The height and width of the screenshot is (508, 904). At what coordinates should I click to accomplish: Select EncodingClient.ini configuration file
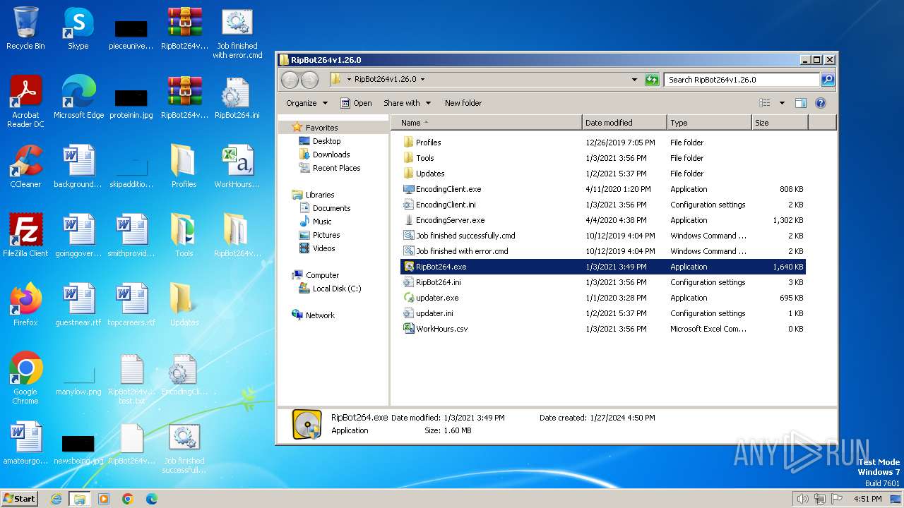pos(602,205)
